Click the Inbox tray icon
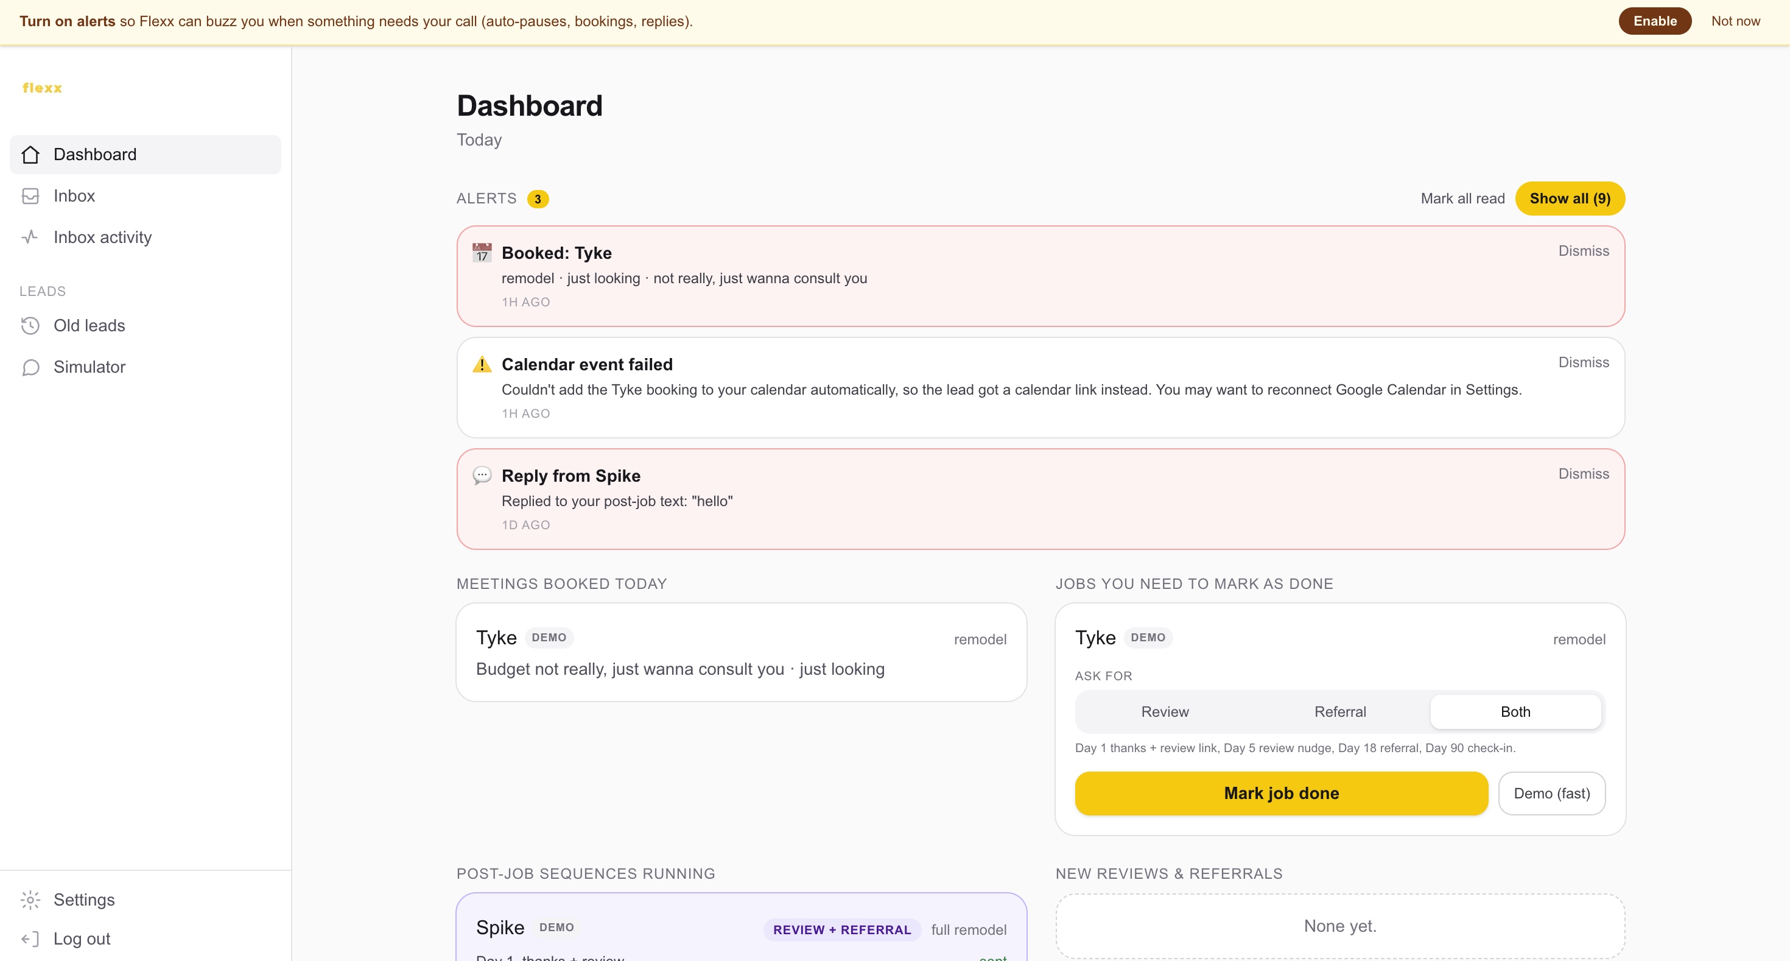 click(x=30, y=196)
